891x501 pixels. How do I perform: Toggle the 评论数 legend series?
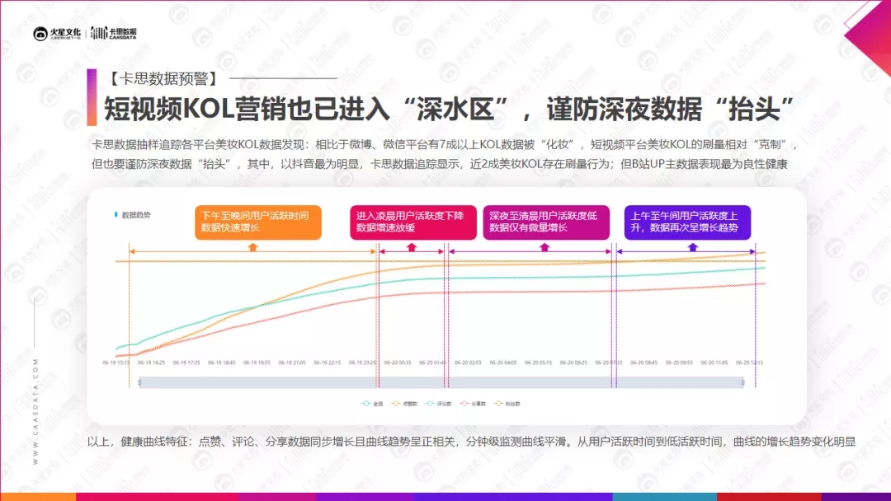(x=439, y=404)
